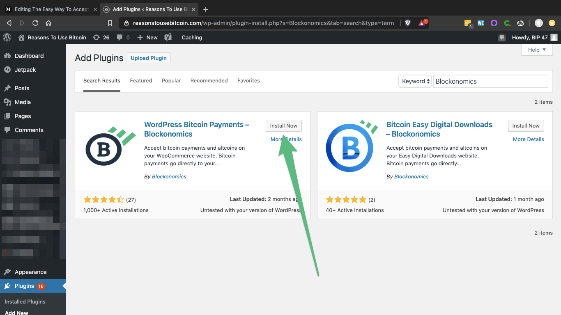Click the Bitcoin Easy Digital Downloads logo thumbnail
The height and width of the screenshot is (315, 561).
click(351, 146)
